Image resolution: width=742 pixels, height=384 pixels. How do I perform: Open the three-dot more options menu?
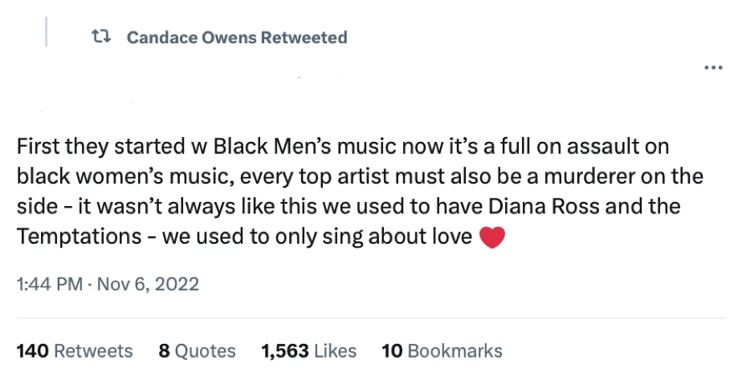pos(713,67)
